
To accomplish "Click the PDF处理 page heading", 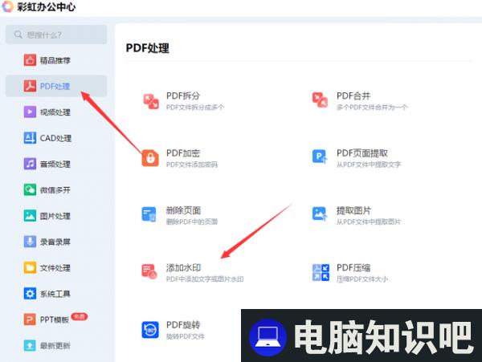I will 148,48.
